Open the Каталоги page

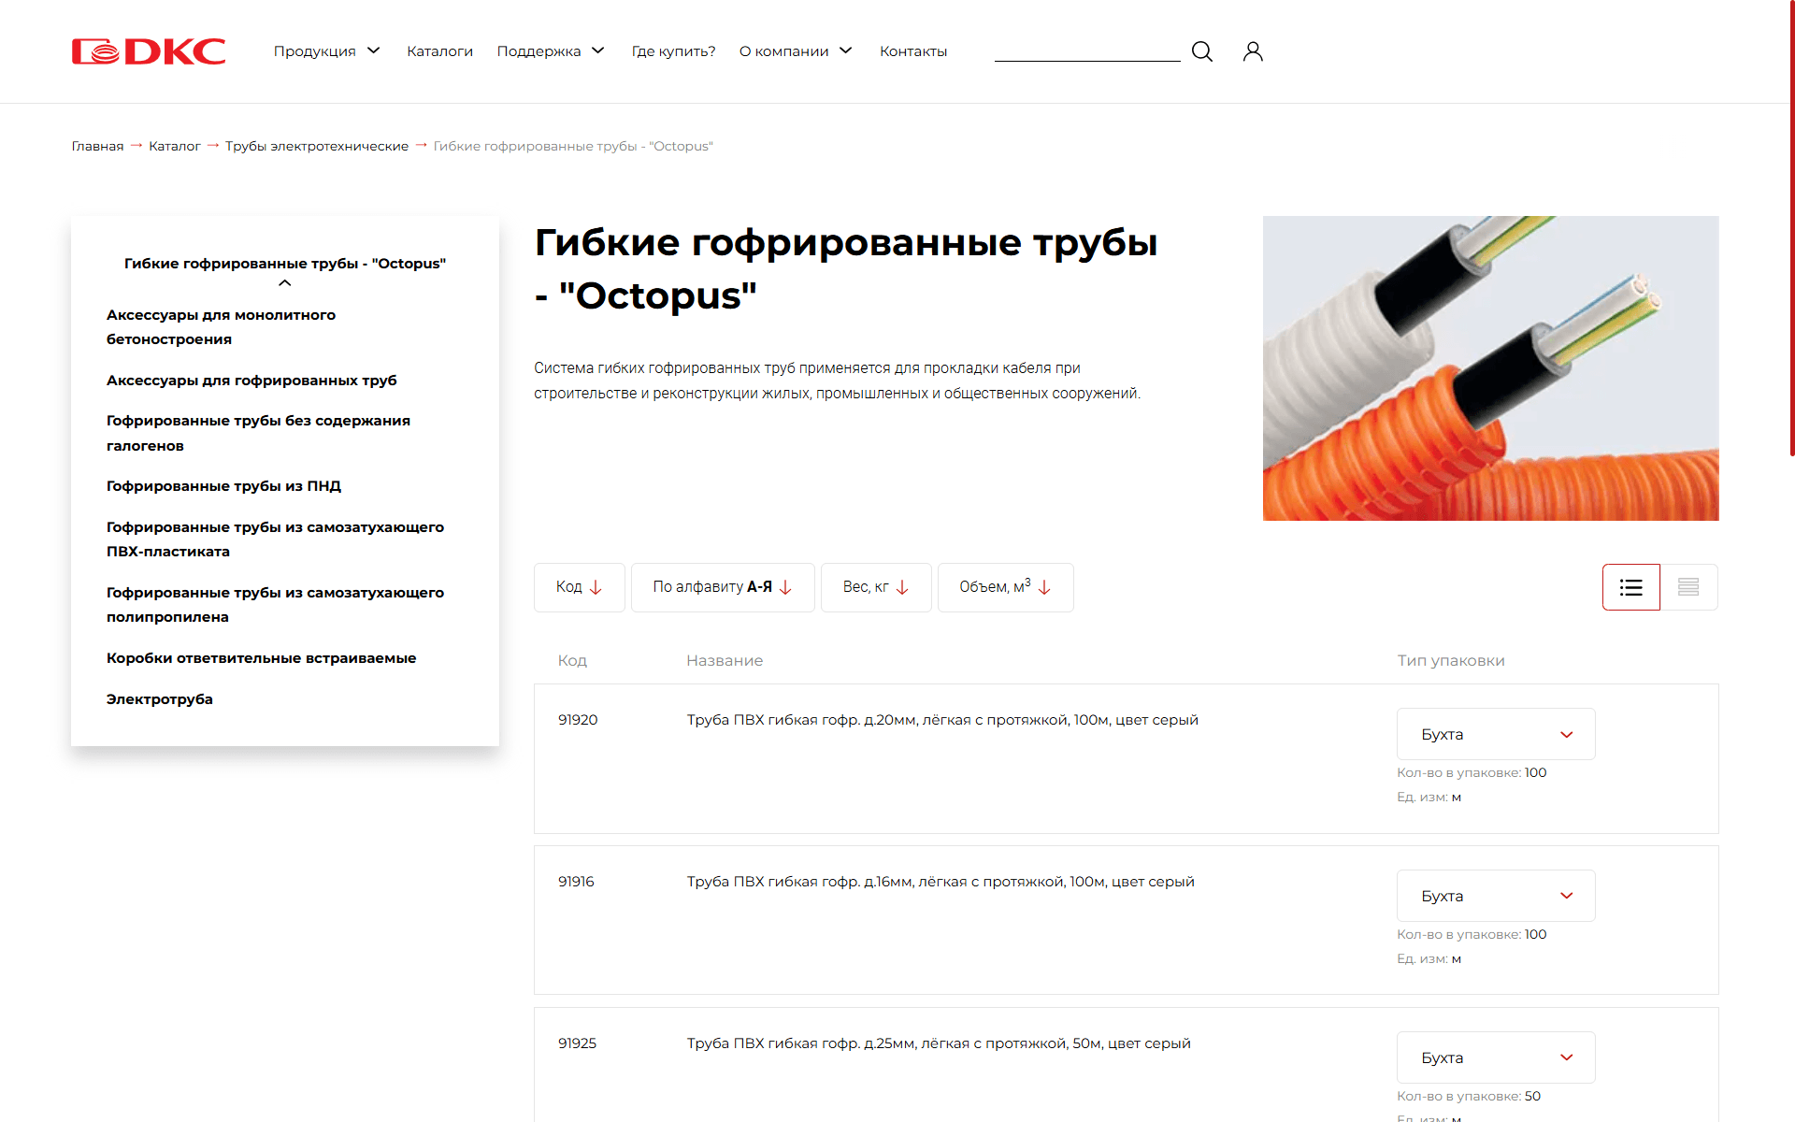[x=439, y=51]
